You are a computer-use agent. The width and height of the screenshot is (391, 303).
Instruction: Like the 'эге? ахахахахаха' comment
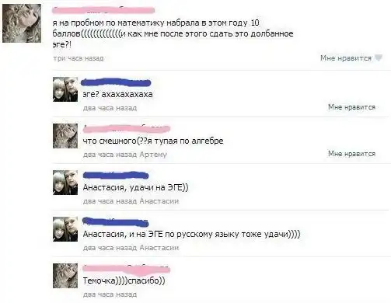point(351,107)
